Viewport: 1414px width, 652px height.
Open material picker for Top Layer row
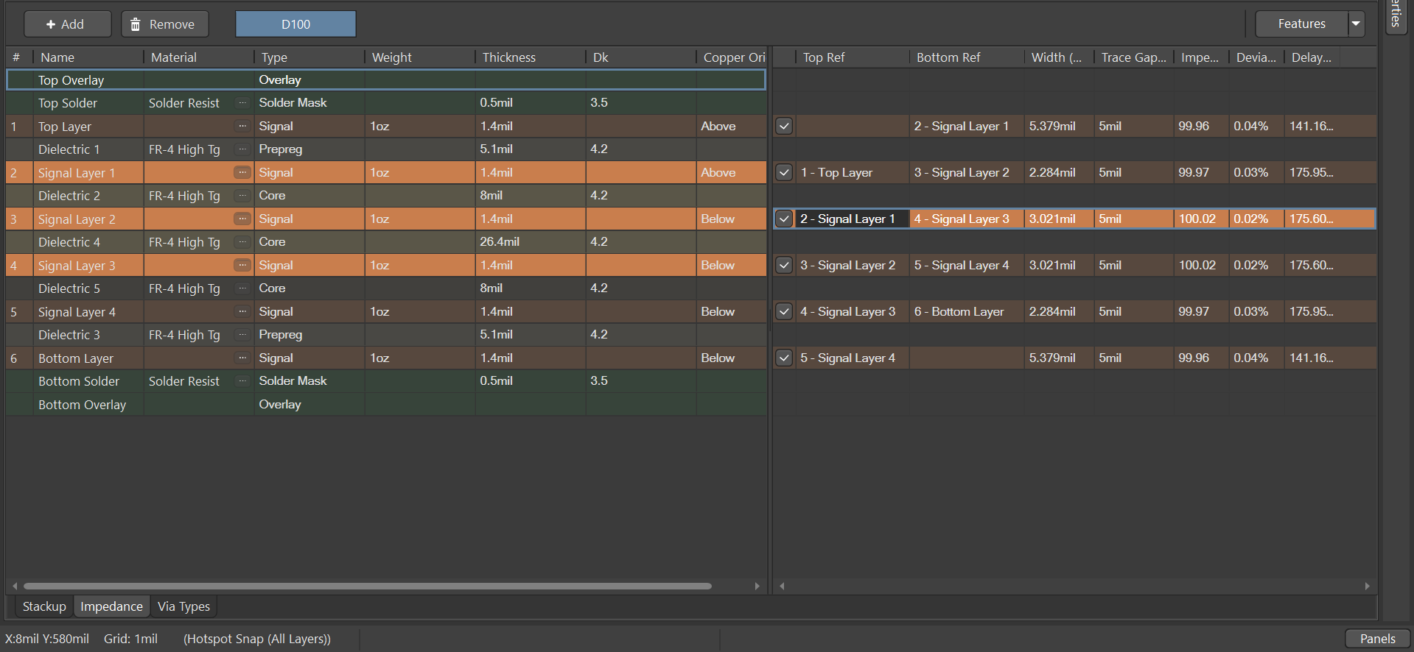[x=242, y=126]
